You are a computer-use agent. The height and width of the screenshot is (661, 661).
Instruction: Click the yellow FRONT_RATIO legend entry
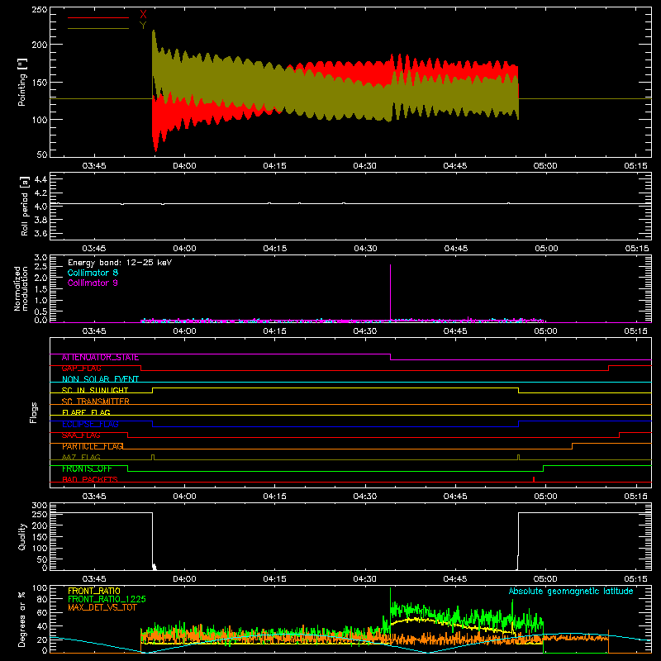pyautogui.click(x=94, y=591)
